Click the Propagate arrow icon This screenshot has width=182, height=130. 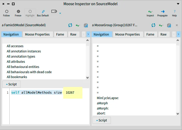(163, 11)
